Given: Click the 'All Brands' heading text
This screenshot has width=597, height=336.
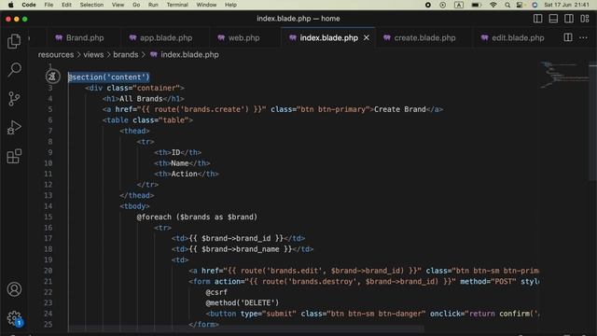Looking at the screenshot, I should tap(141, 99).
